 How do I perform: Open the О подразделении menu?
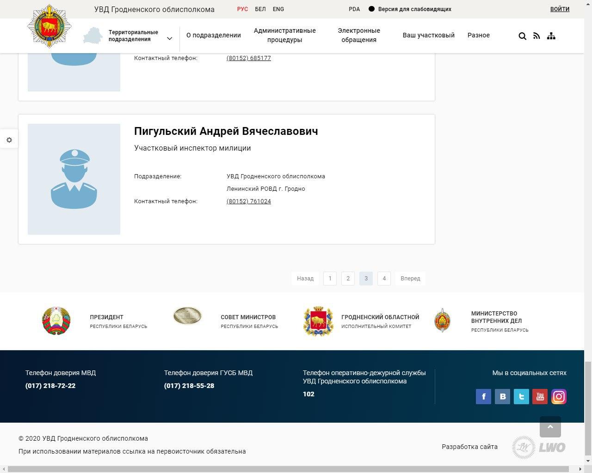pos(214,35)
